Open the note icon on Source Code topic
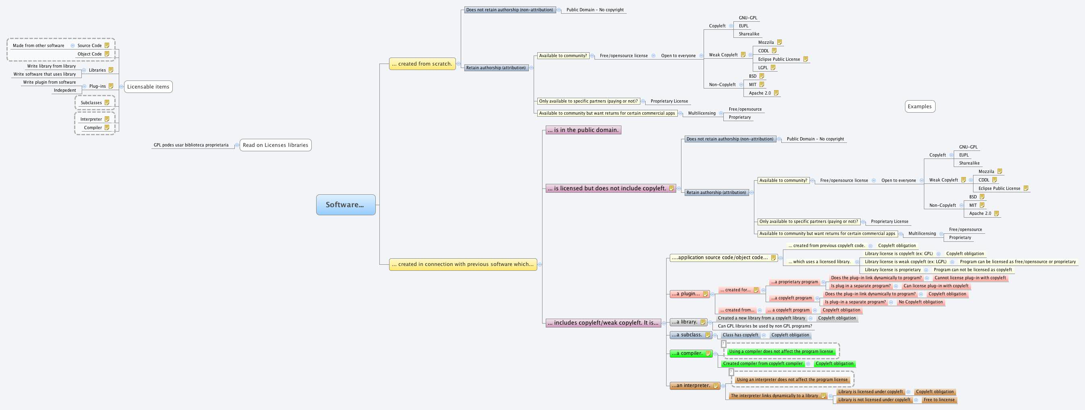 [x=108, y=45]
